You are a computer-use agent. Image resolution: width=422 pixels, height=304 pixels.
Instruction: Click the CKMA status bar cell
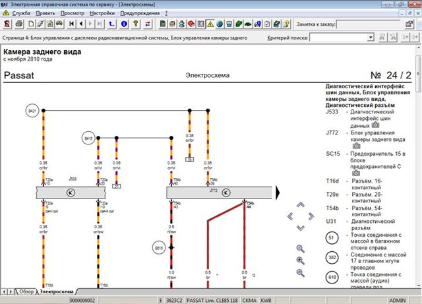pos(249,300)
